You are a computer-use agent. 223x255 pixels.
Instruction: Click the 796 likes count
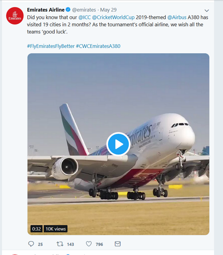pyautogui.click(x=99, y=244)
